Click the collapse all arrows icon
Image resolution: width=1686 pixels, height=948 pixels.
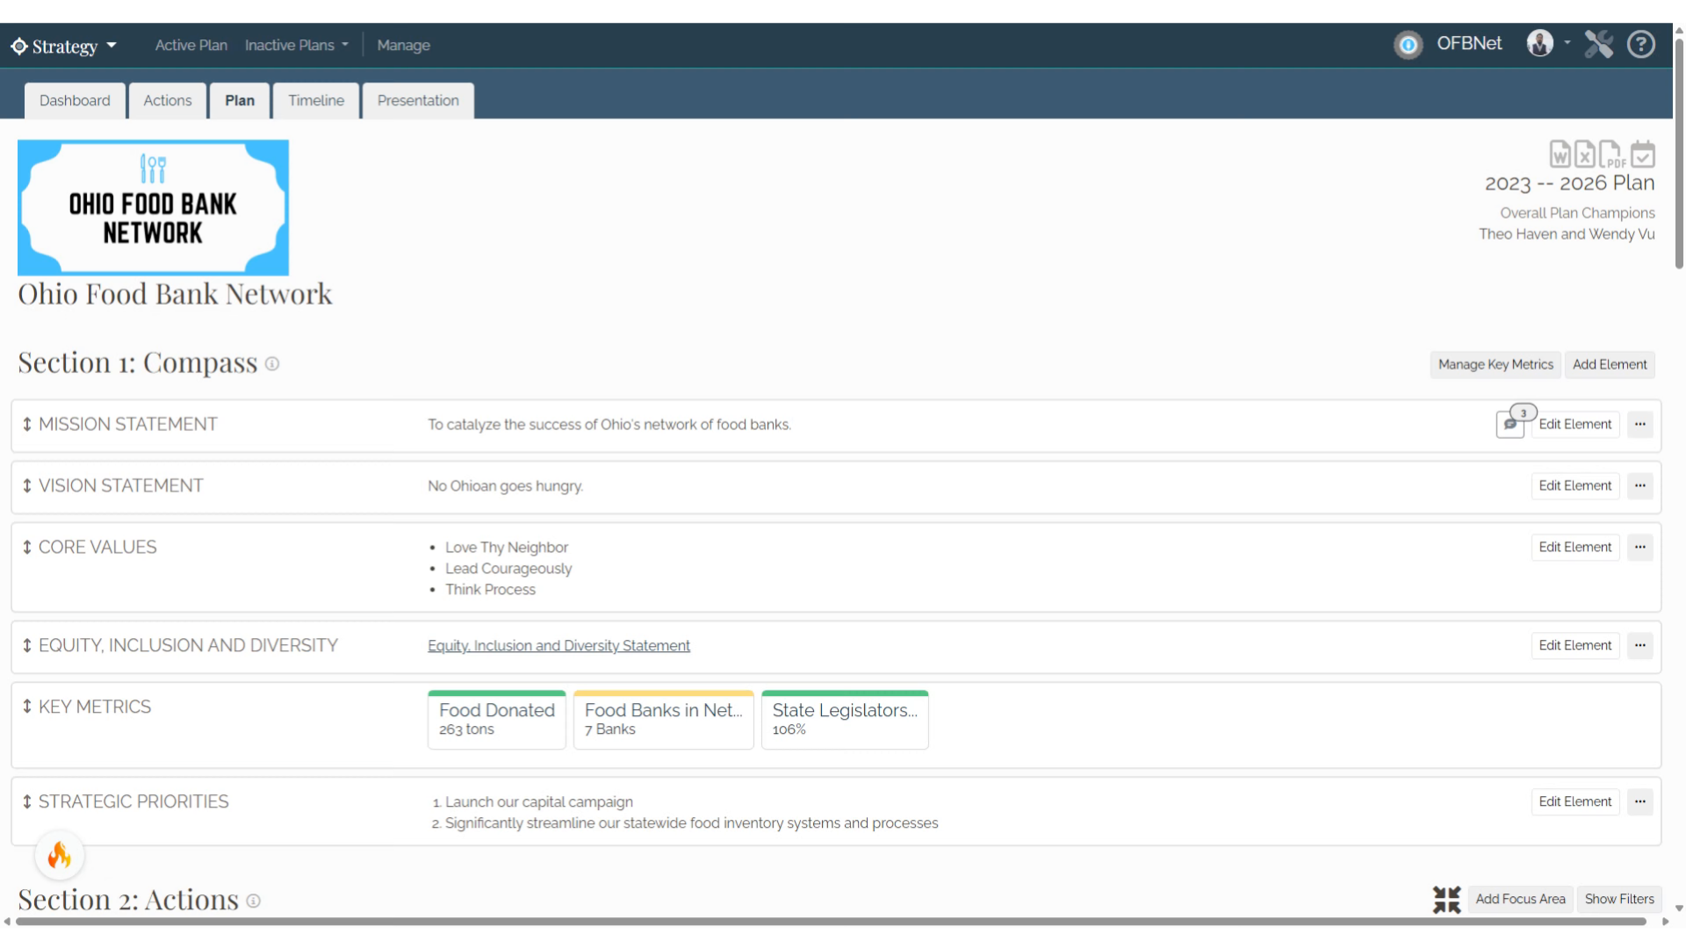1446,900
